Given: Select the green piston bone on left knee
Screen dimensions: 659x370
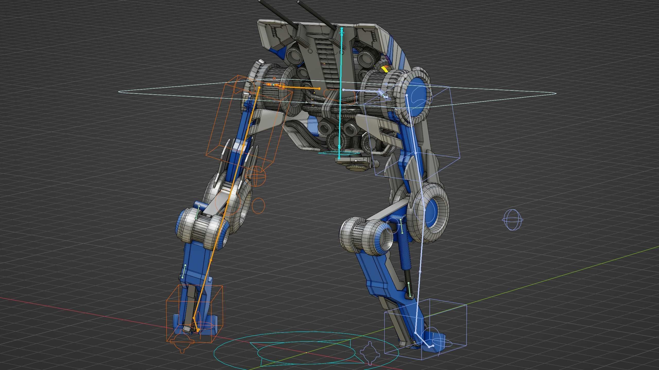Looking at the screenshot, I should 198,212.
